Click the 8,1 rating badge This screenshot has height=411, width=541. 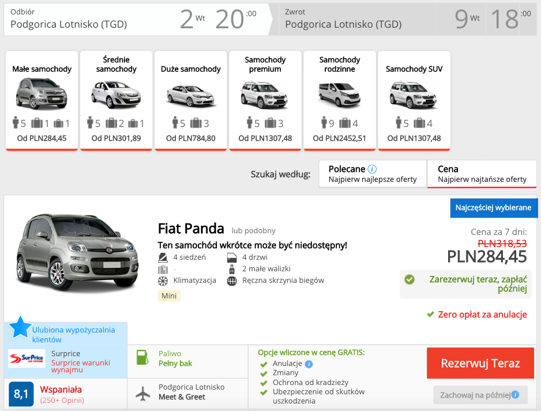[21, 394]
